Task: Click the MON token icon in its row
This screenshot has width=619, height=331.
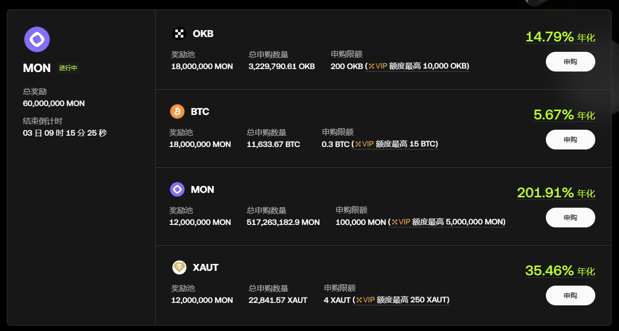Action: tap(177, 189)
